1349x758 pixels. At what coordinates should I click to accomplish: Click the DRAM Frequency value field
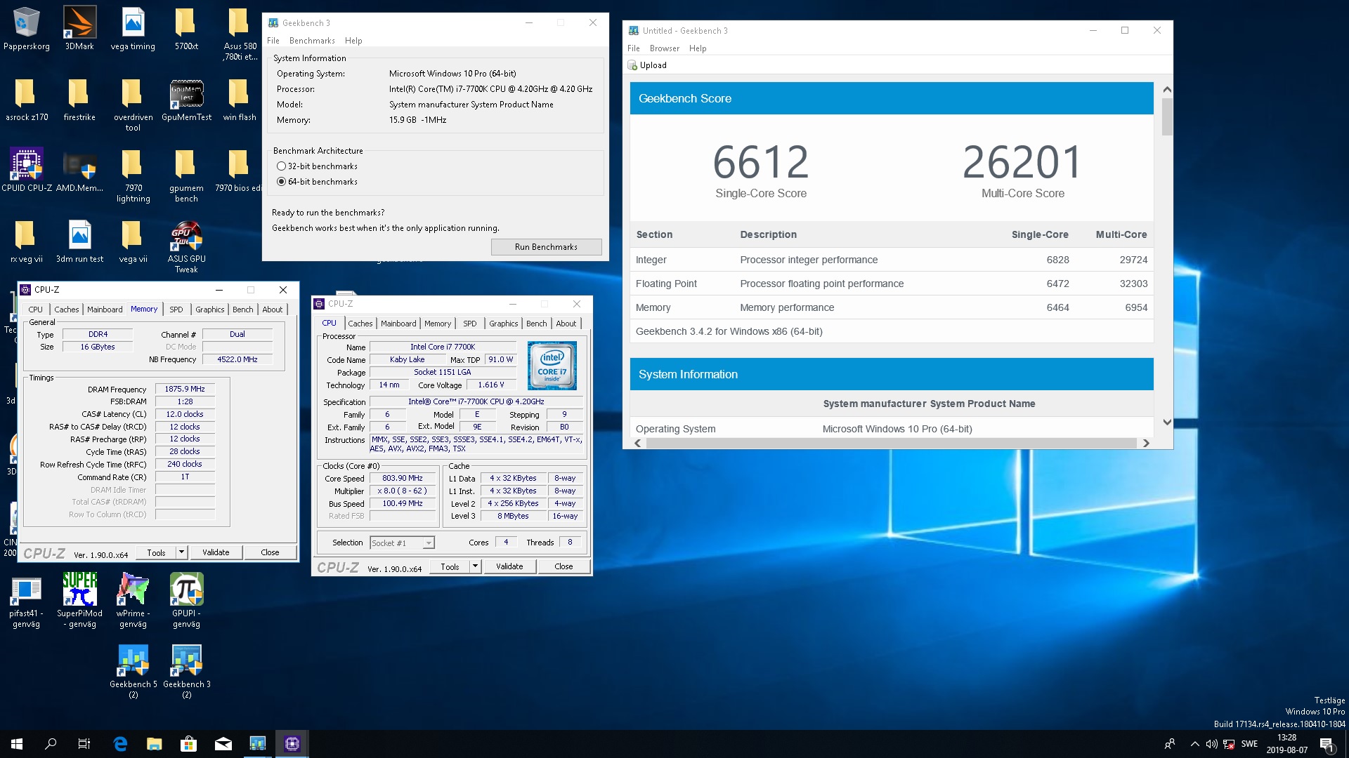tap(185, 389)
